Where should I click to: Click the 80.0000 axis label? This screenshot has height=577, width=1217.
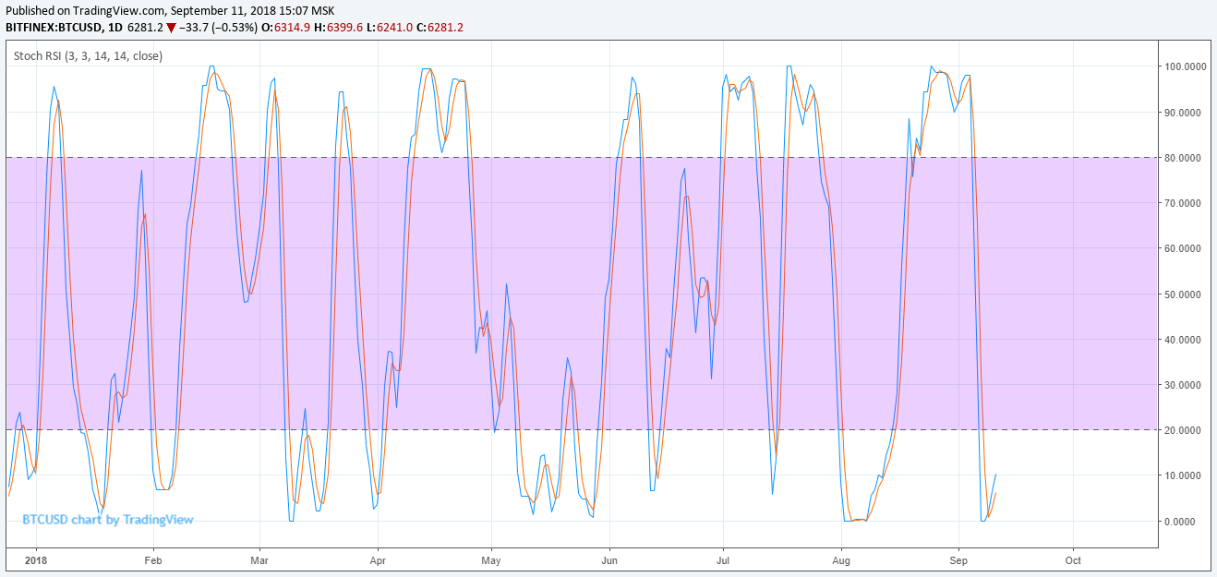click(x=1185, y=158)
